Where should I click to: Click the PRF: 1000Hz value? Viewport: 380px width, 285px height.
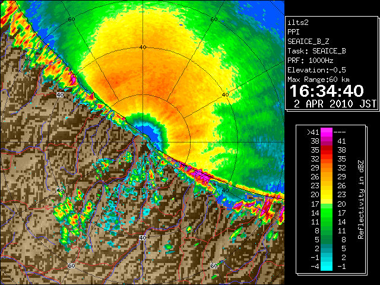pos(311,61)
